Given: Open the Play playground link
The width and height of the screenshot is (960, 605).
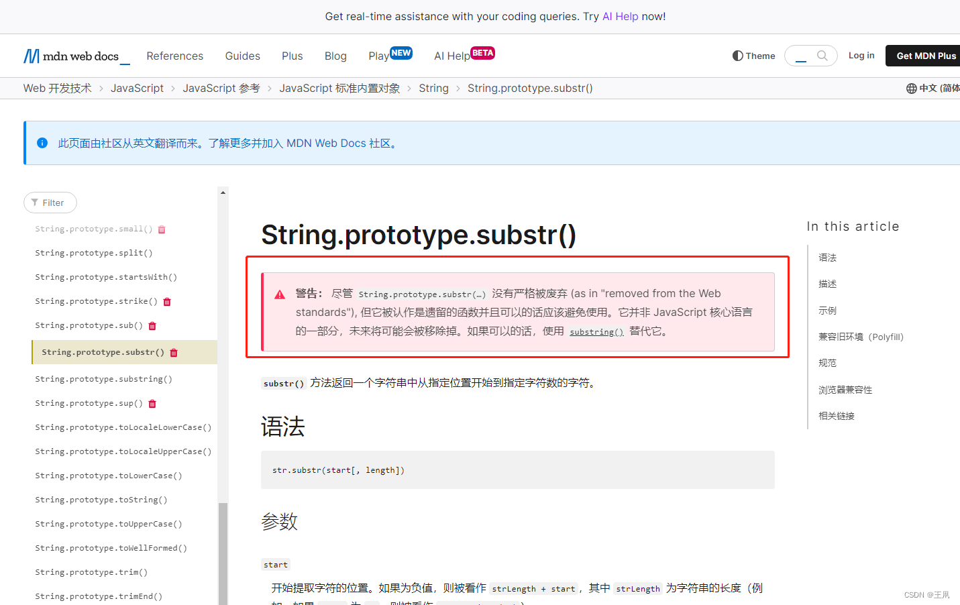Looking at the screenshot, I should pyautogui.click(x=390, y=55).
